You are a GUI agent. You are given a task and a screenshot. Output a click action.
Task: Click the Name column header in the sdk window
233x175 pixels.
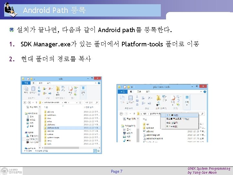tap(46, 107)
